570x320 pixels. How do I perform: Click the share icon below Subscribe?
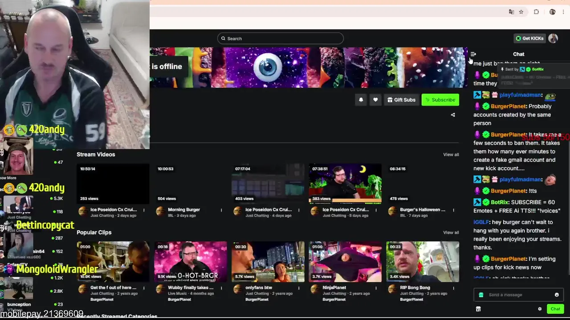(x=453, y=115)
